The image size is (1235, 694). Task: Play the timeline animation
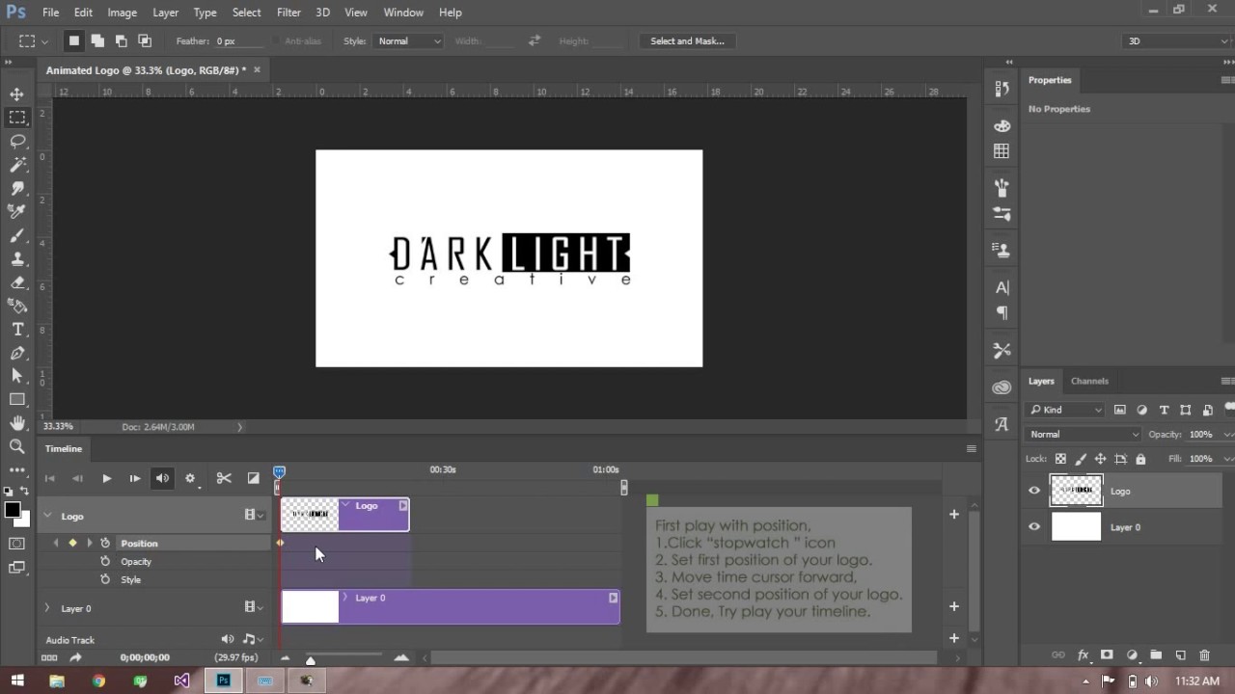(x=106, y=477)
